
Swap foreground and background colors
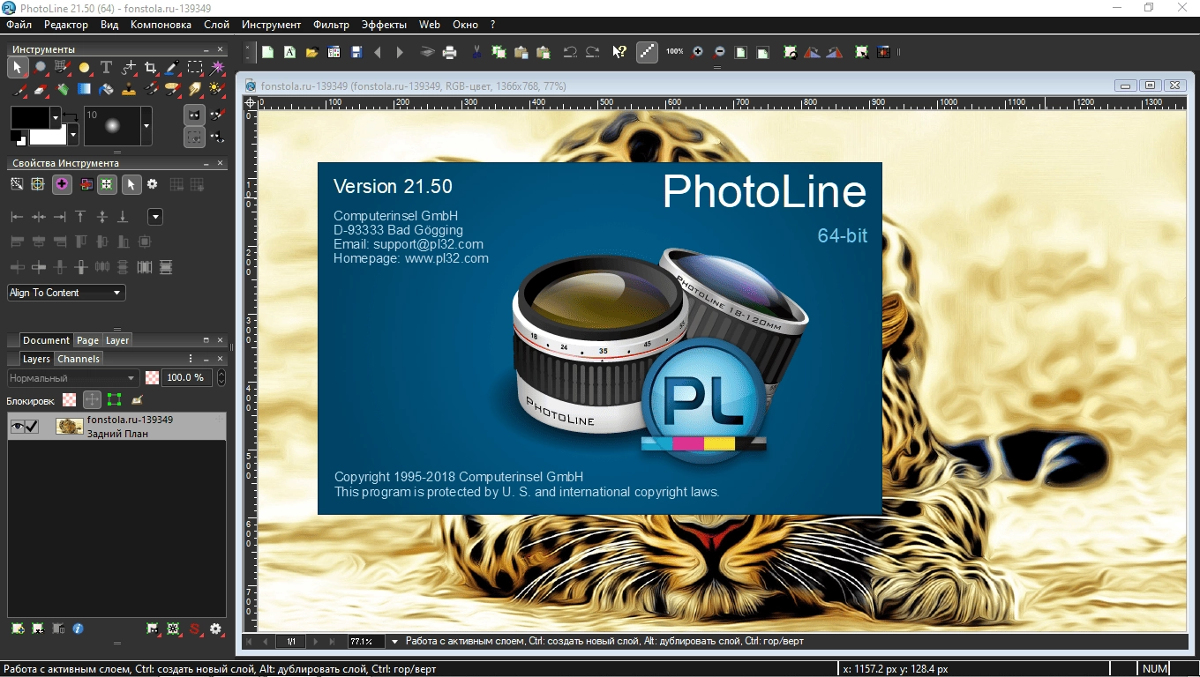[x=71, y=116]
